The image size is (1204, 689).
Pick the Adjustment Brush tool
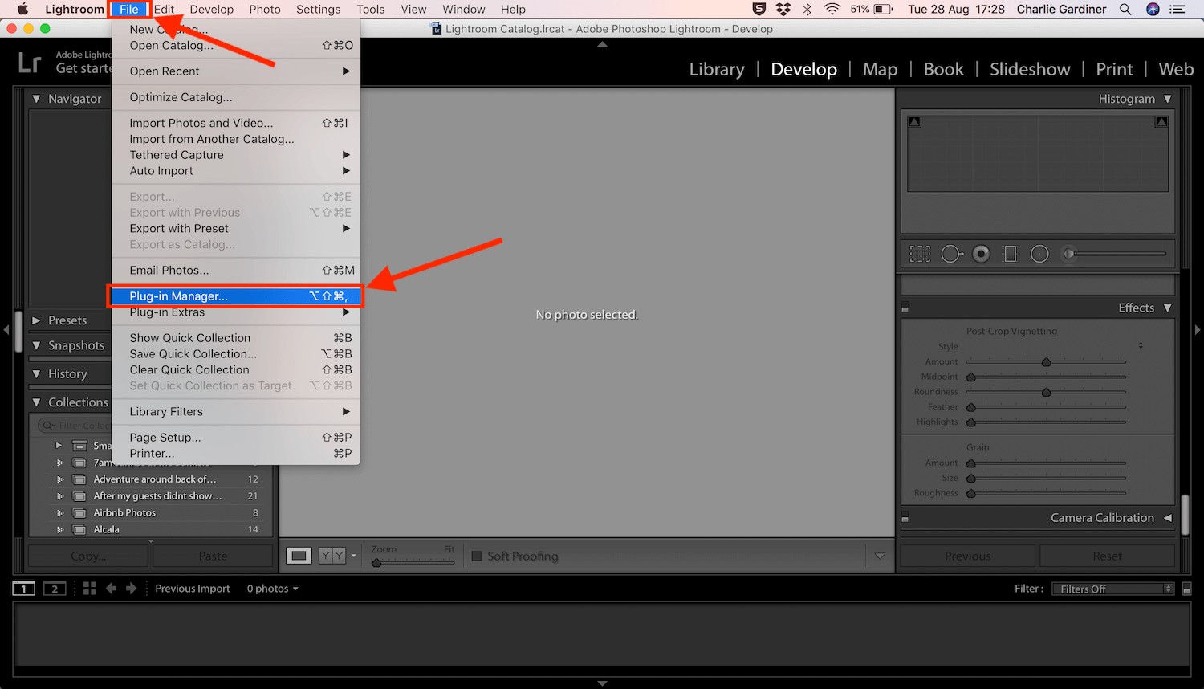pos(1069,253)
